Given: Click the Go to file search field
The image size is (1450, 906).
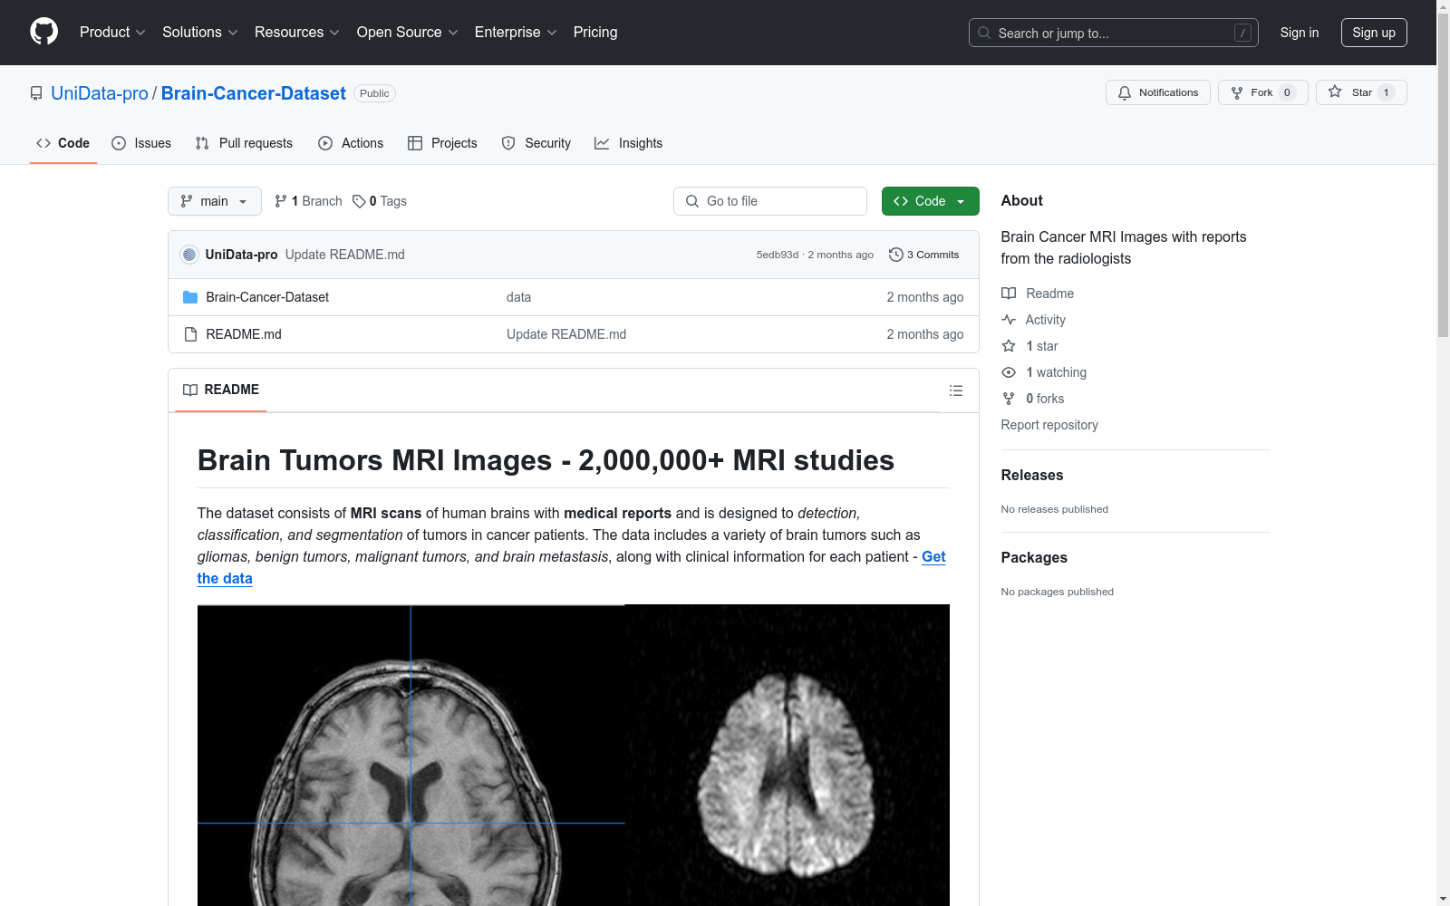Looking at the screenshot, I should tap(770, 201).
